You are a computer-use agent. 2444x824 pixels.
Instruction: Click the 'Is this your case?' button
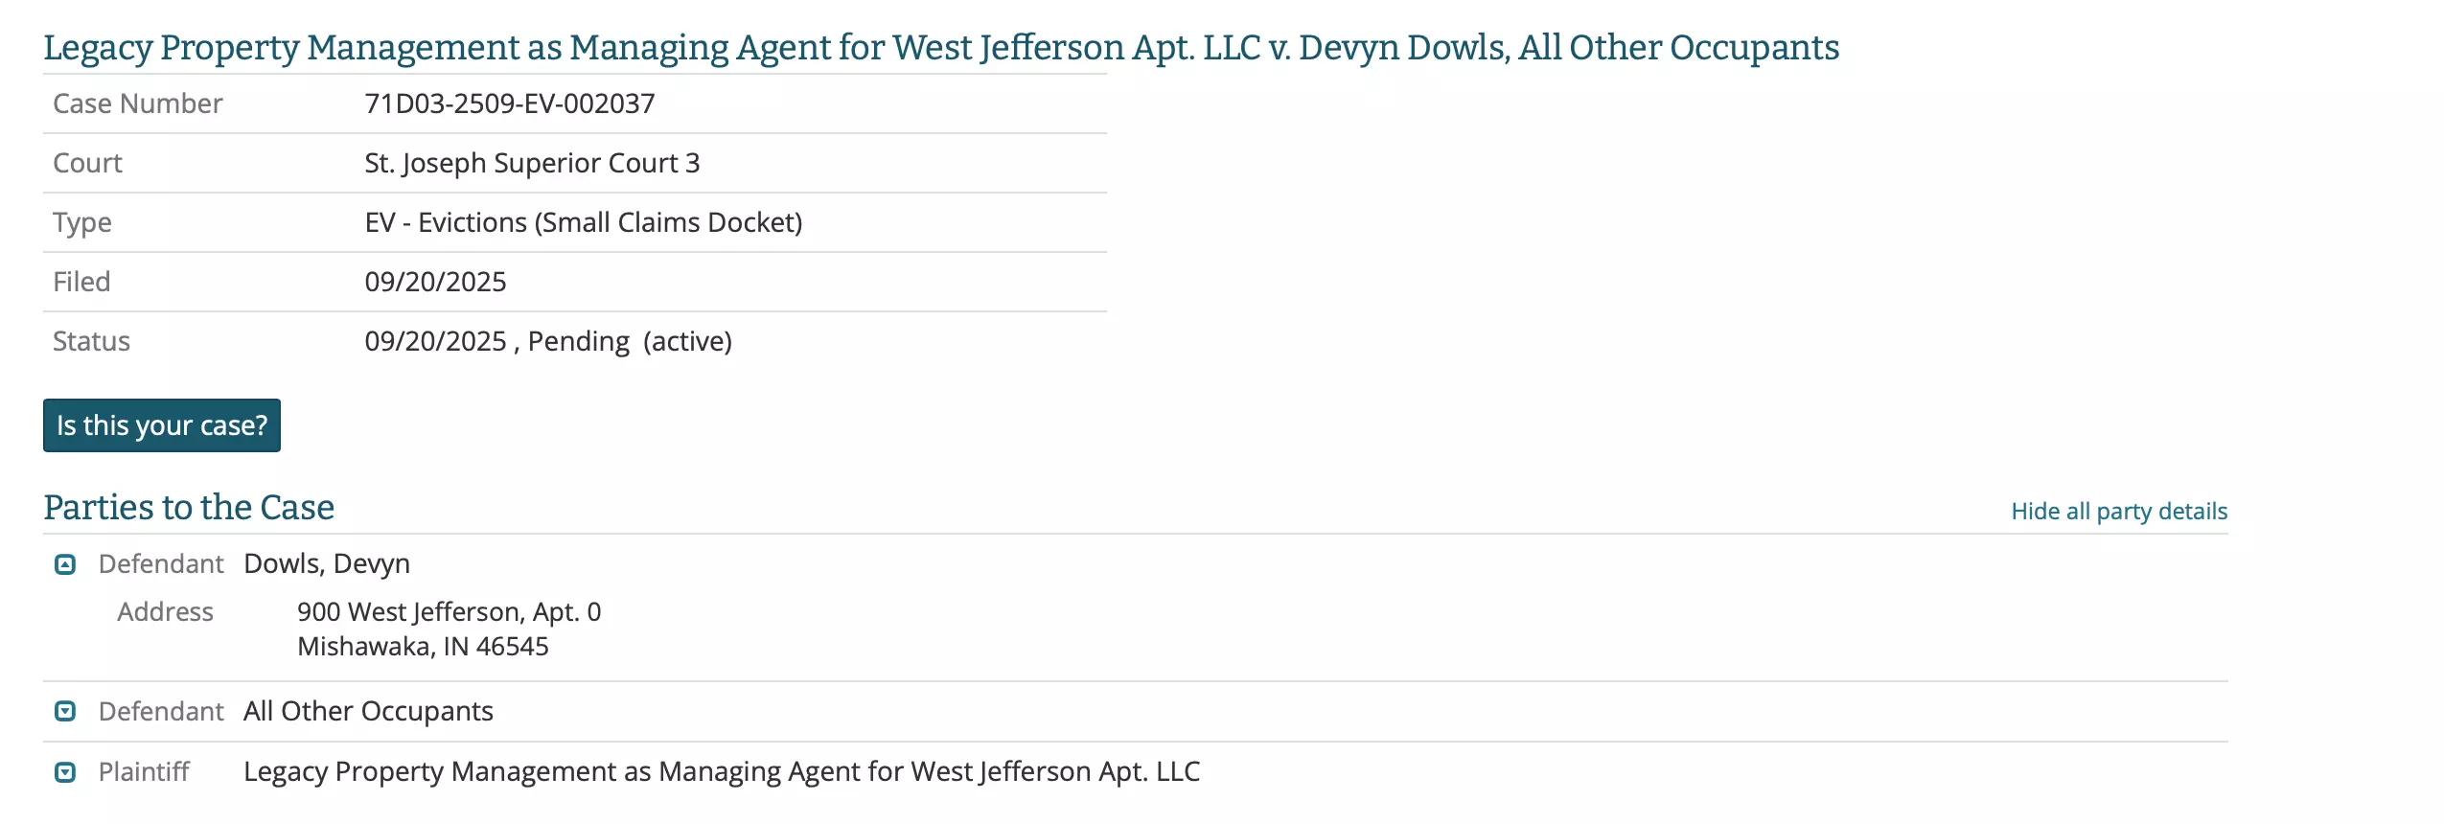(x=162, y=425)
